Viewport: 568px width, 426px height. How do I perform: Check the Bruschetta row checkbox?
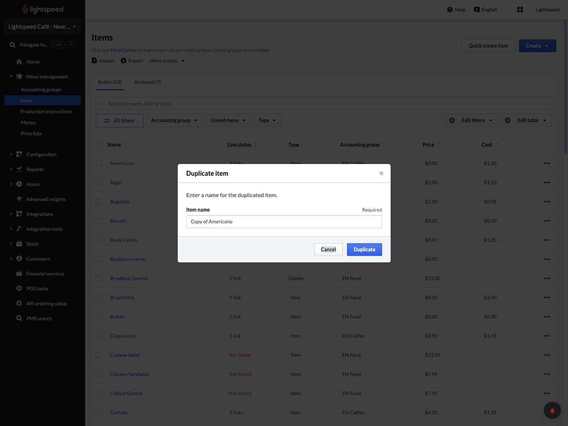pos(99,297)
